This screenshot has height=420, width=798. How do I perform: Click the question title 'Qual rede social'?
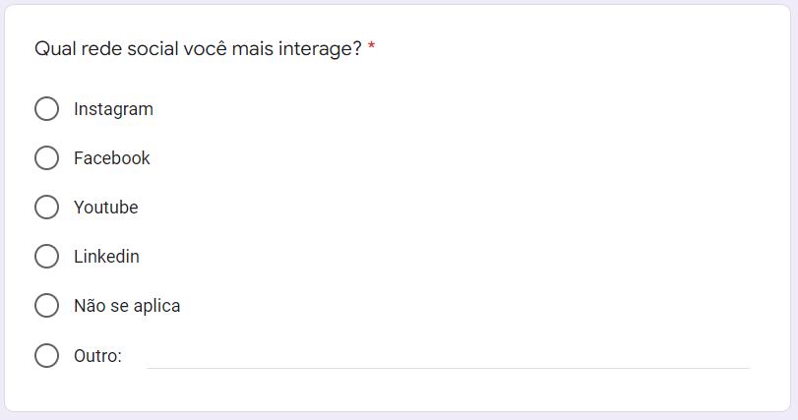[x=106, y=48]
